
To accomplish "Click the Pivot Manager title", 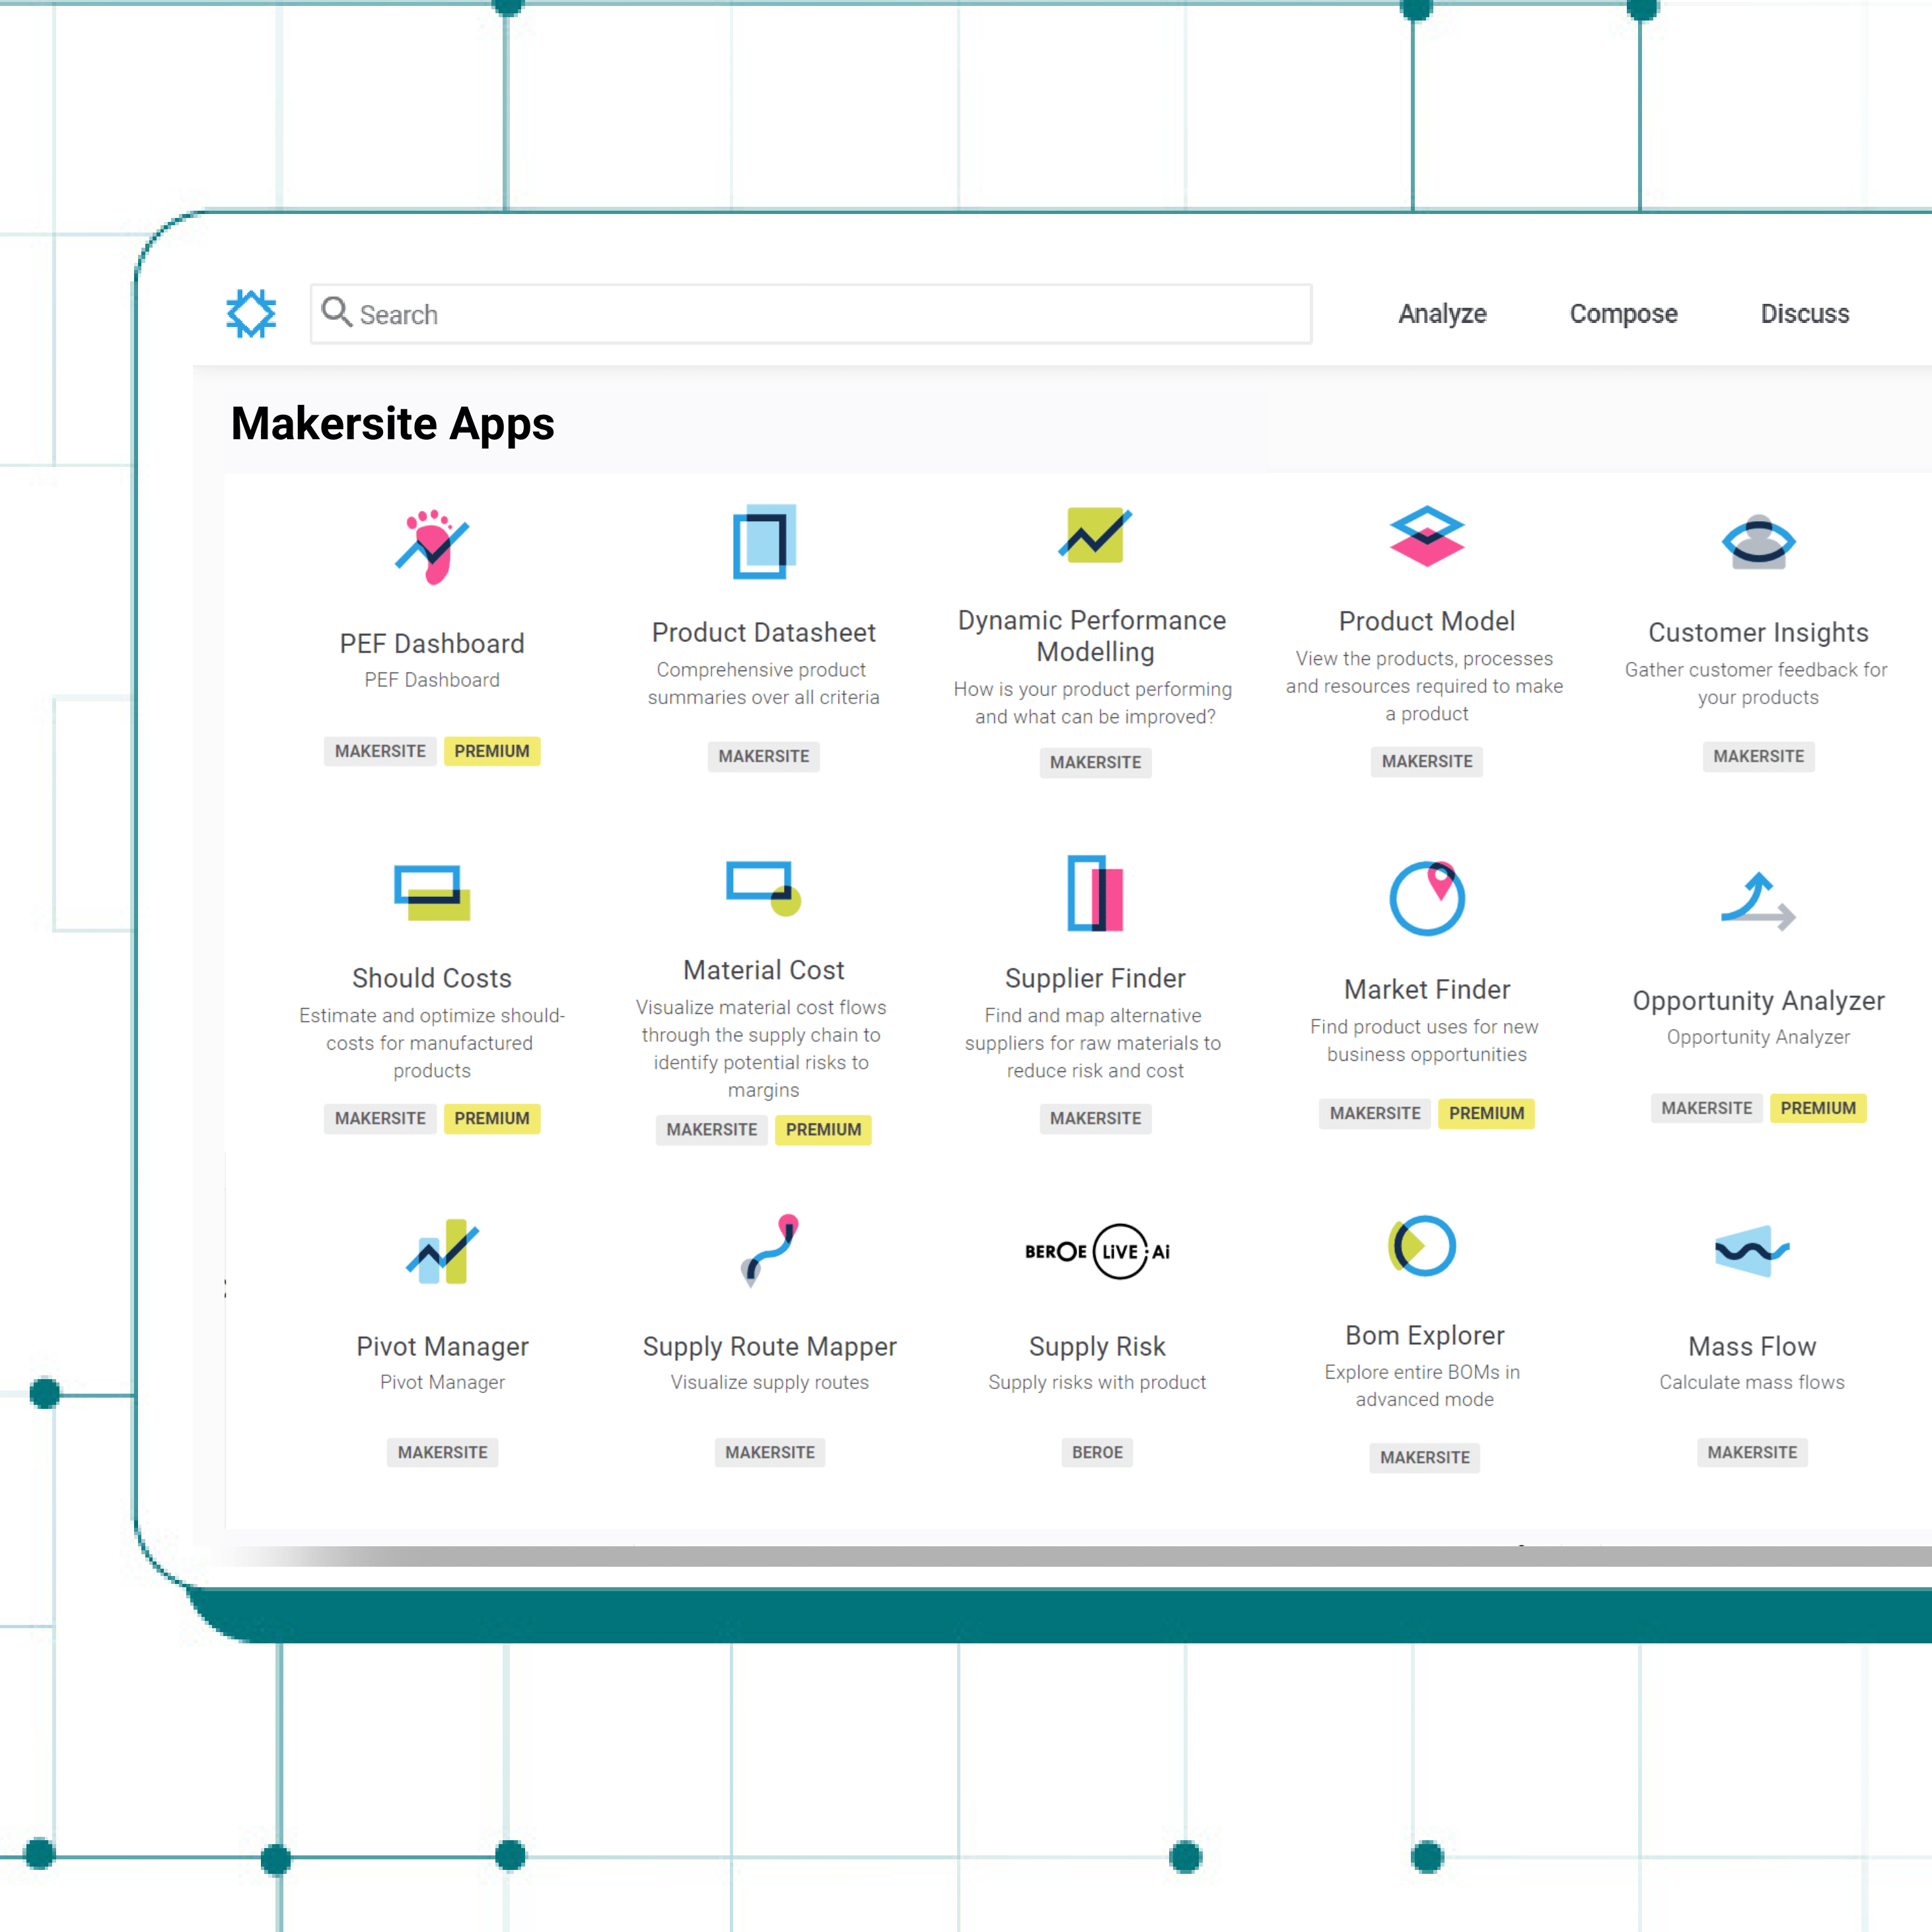I will 442,1346.
